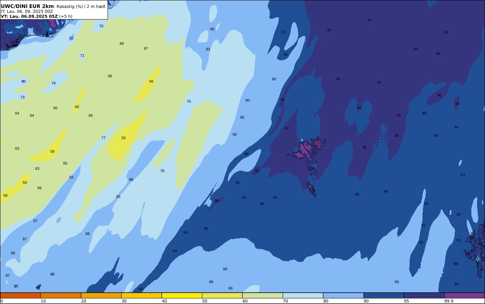Click the humidity value 78 on the map
The height and width of the screenshot is (304, 485).
pos(162,171)
